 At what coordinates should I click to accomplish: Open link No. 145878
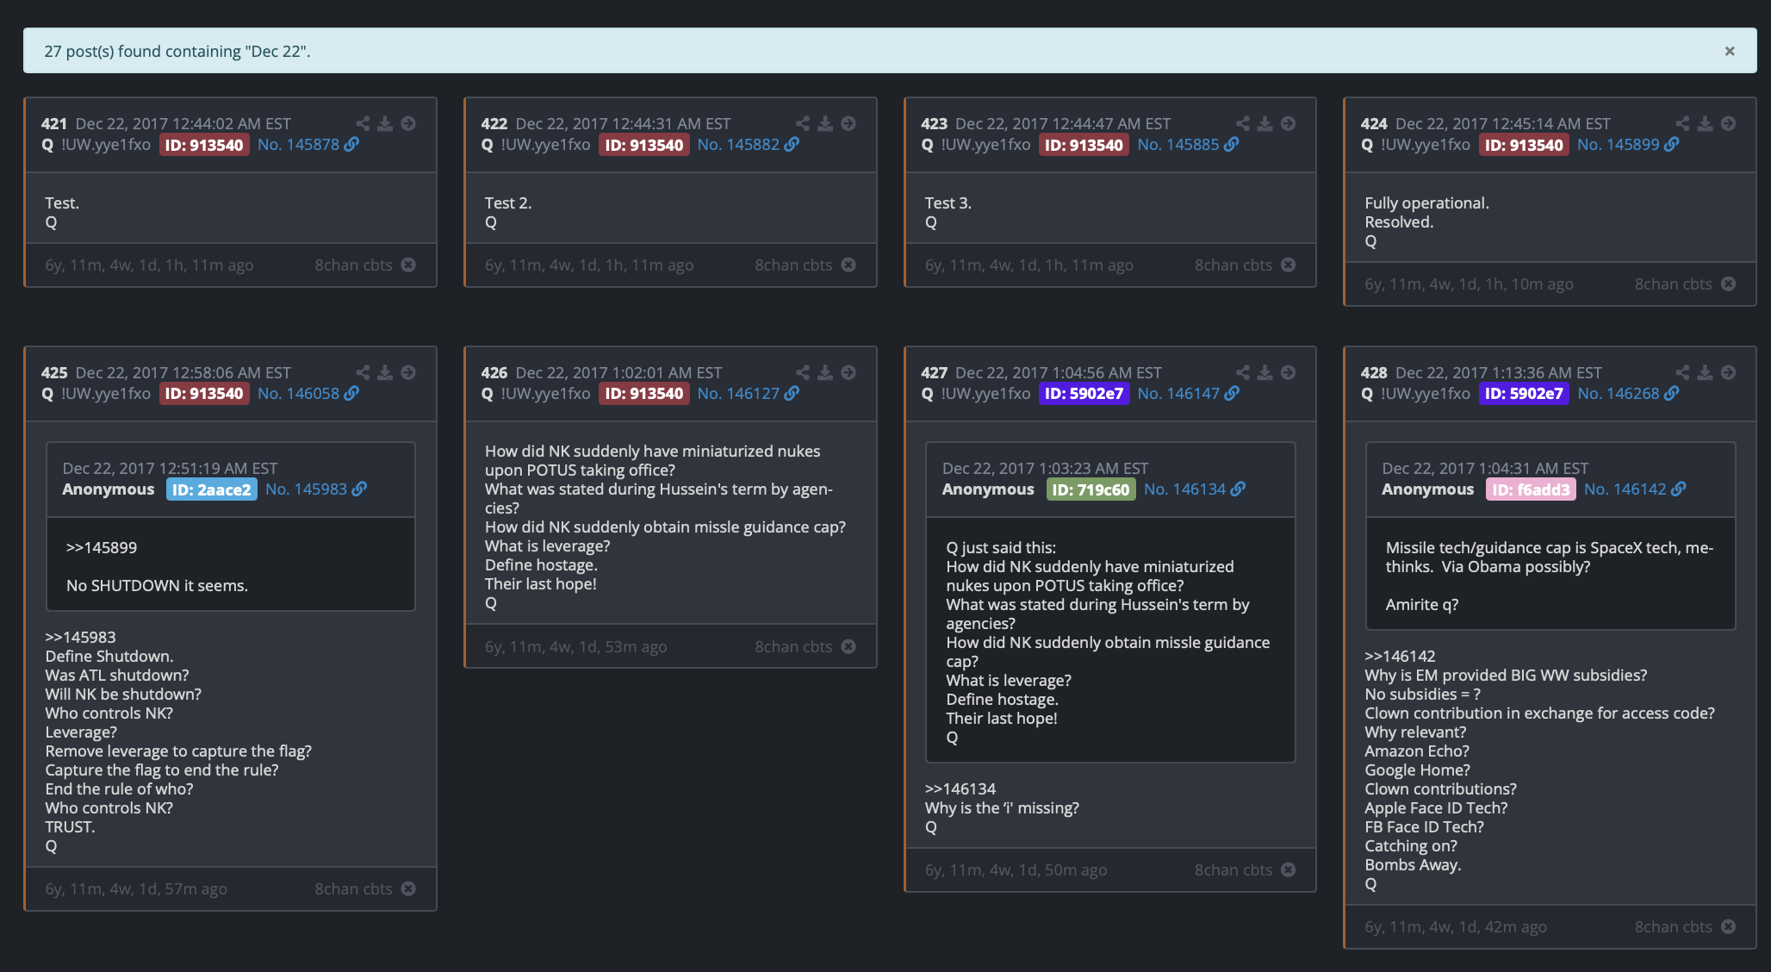pyautogui.click(x=308, y=145)
